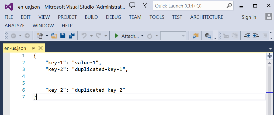This screenshot has height=115, width=274.
Task: Click the Quick Launch magnifier icon
Action: [229, 6]
